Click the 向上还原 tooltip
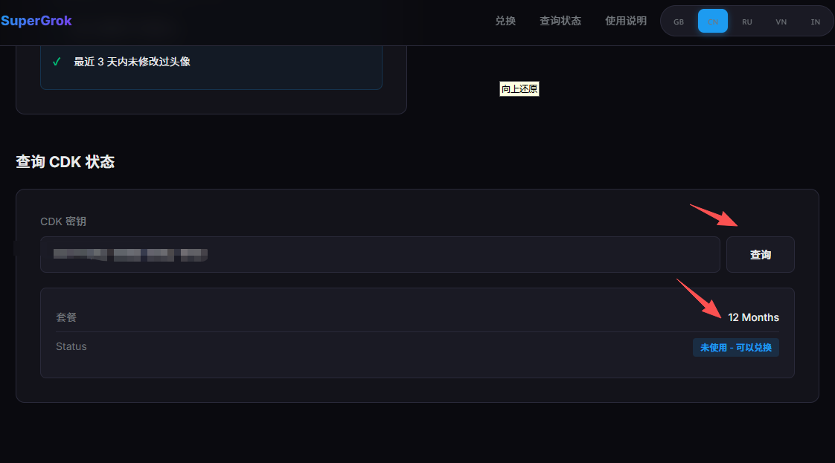Viewport: 835px width, 463px height. pyautogui.click(x=519, y=88)
